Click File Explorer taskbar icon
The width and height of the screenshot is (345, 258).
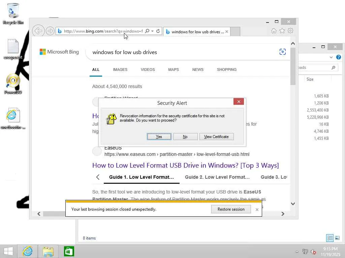coord(48,251)
